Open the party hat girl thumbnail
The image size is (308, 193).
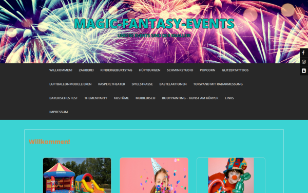(x=154, y=176)
